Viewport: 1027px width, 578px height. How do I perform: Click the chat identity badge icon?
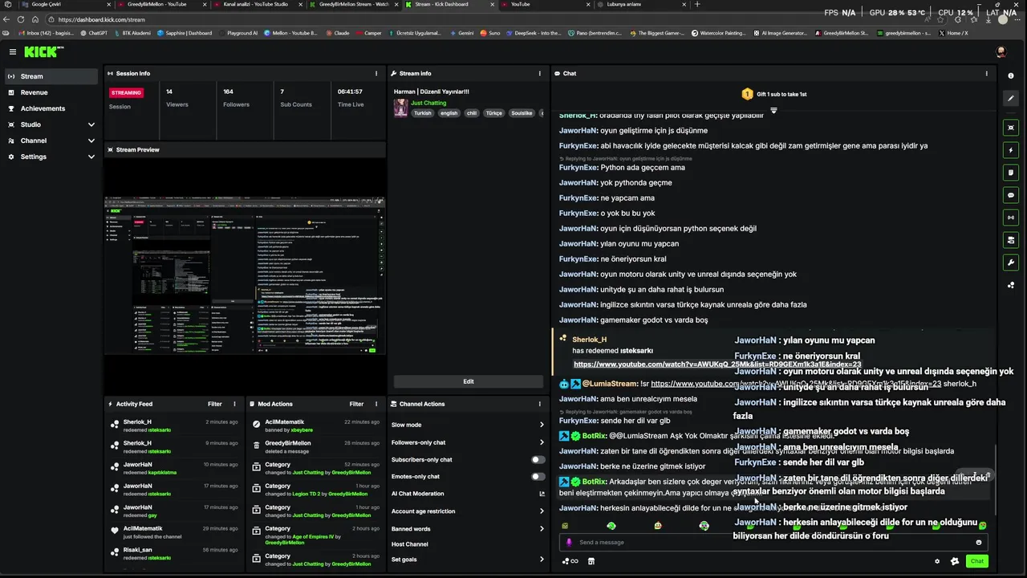[955, 562]
